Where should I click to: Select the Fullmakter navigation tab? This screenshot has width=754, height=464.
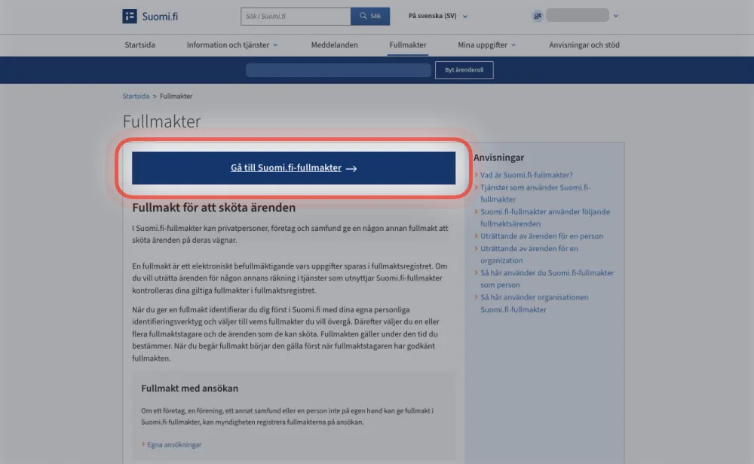(x=408, y=45)
